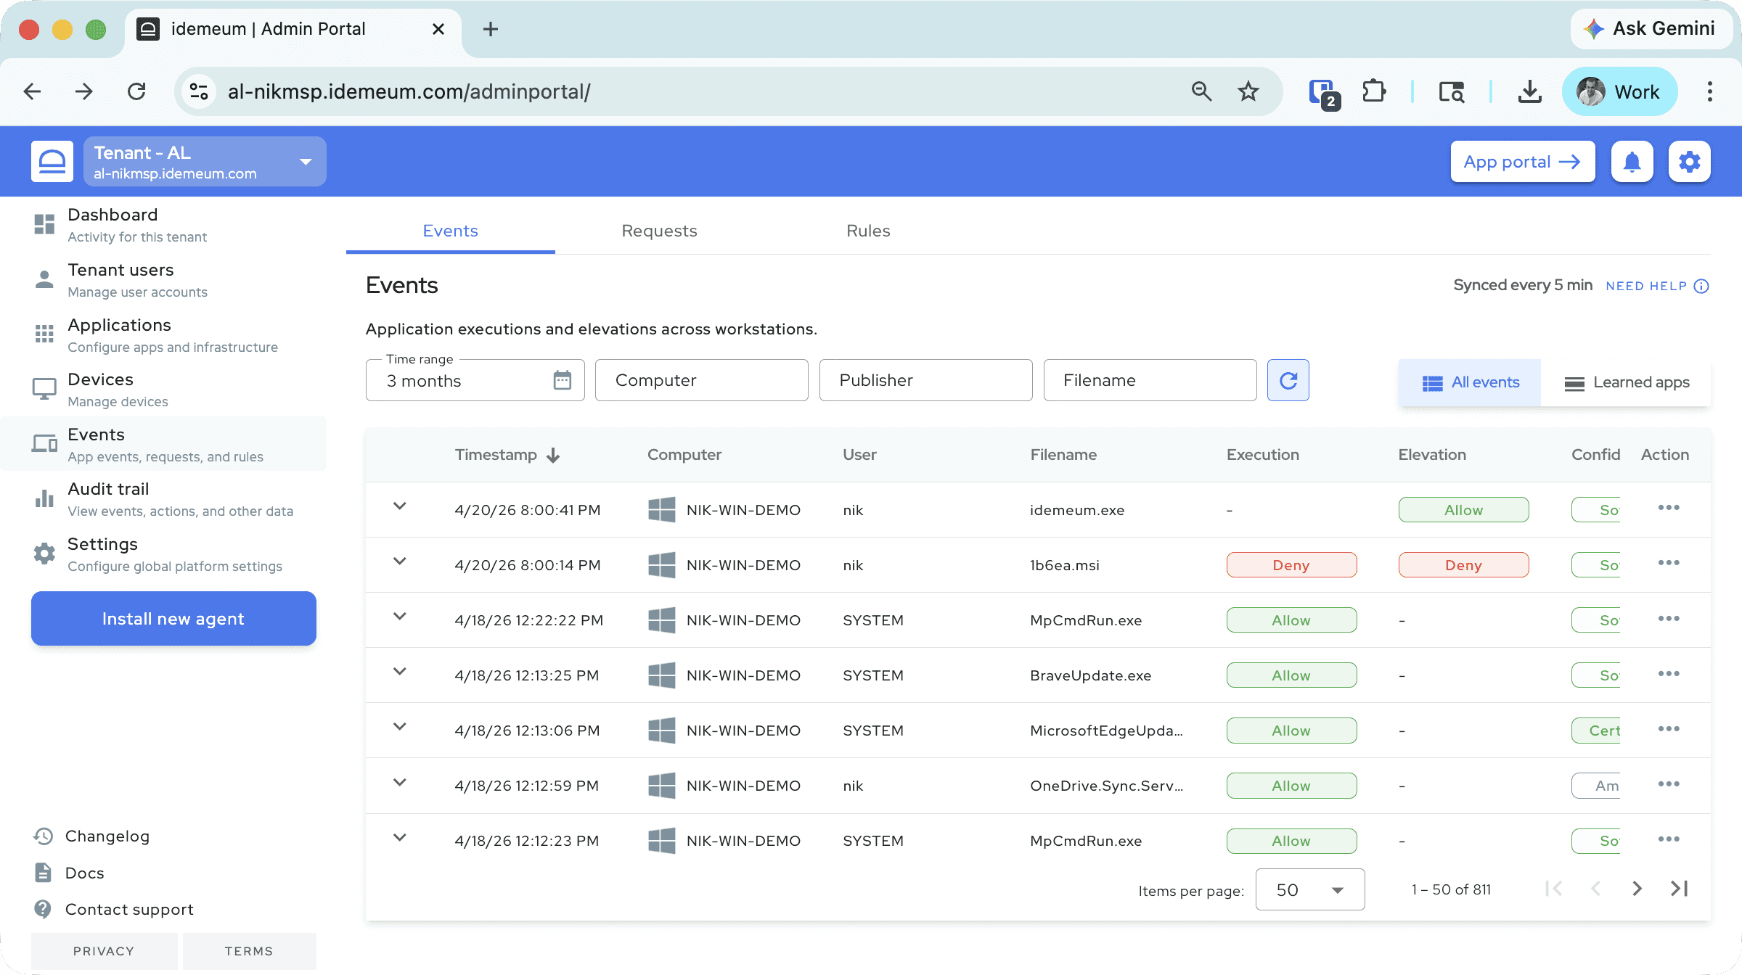The image size is (1742, 975).
Task: Open actions menu for idemeum.exe row
Action: click(x=1668, y=508)
